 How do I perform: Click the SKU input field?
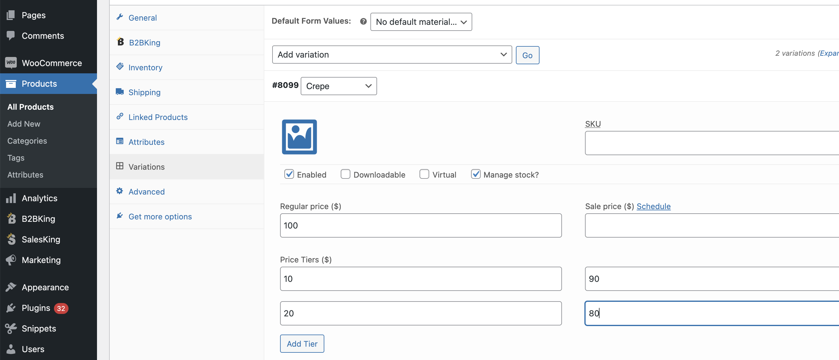[x=712, y=143]
